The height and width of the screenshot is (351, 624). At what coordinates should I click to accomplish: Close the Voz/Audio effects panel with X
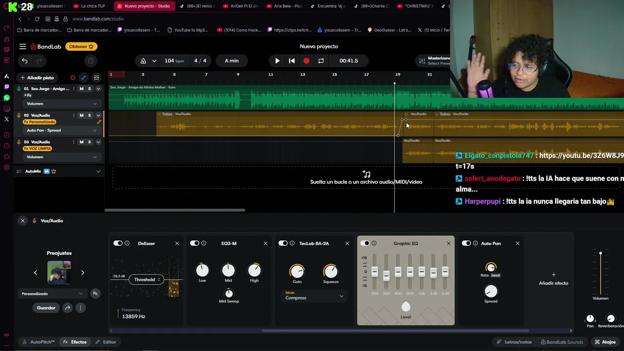click(x=22, y=221)
